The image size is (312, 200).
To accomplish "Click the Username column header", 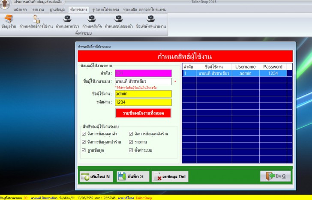I will click(x=246, y=67).
